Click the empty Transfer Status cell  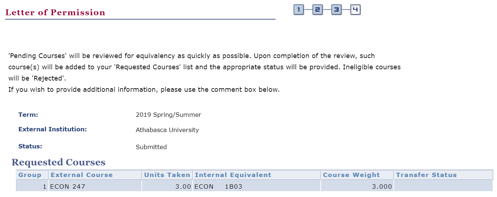click(x=443, y=187)
